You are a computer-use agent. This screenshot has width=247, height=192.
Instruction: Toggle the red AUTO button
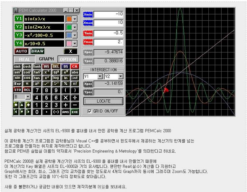coord(21,51)
